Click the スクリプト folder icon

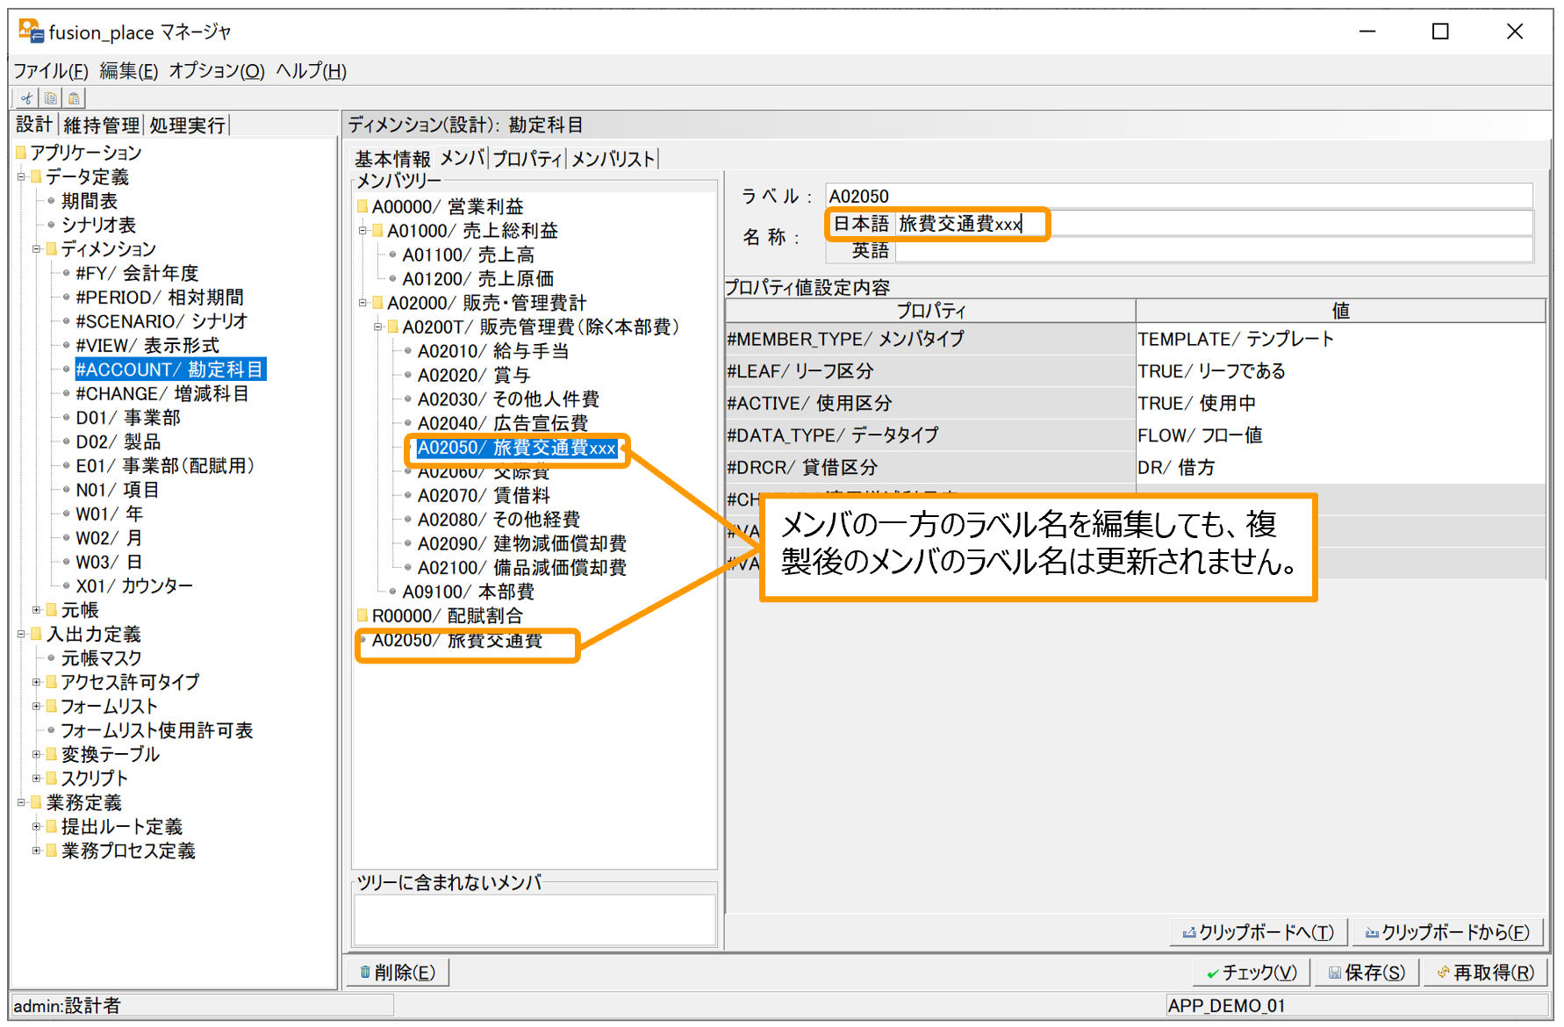coord(52,778)
